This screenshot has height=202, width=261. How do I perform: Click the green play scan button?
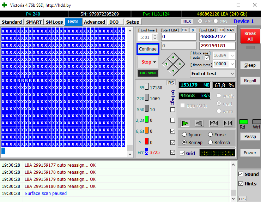[185, 123]
